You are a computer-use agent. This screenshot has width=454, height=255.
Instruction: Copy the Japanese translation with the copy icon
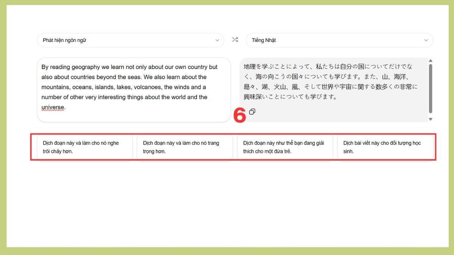pos(252,111)
